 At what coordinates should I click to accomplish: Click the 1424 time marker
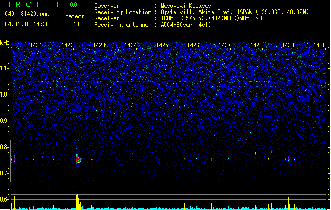[131, 45]
